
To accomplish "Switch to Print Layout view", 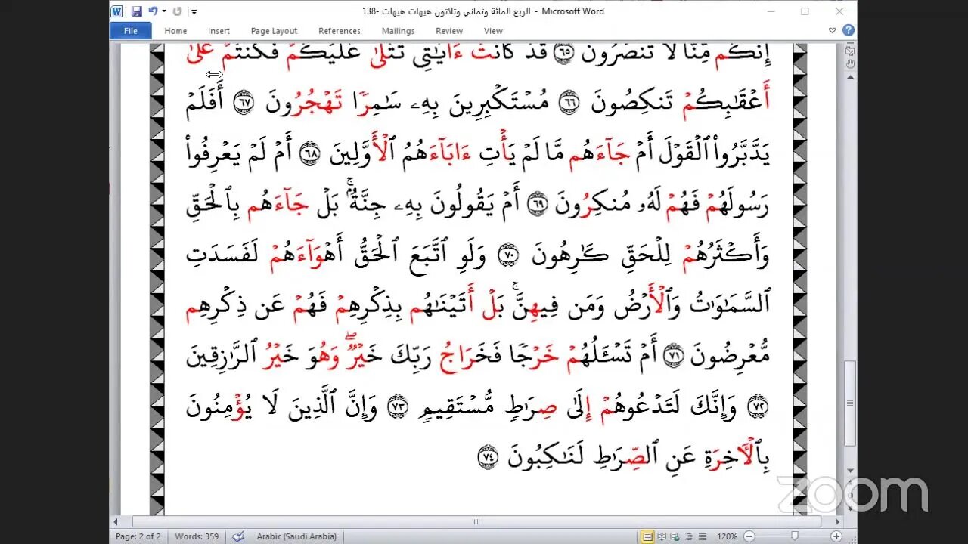I will [x=647, y=536].
